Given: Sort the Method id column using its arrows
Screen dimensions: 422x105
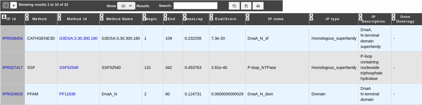Looking at the screenshot, I should click(x=59, y=17).
